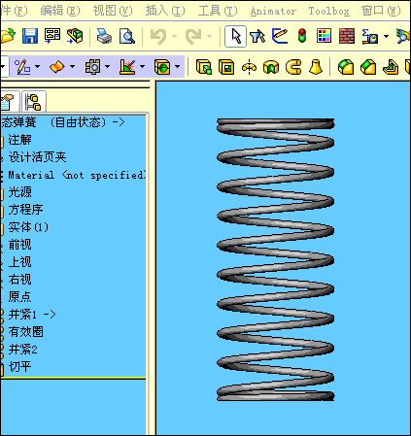Screen dimensions: 411x436
Task: Click the Extruded Boss feature icon
Action: click(204, 67)
